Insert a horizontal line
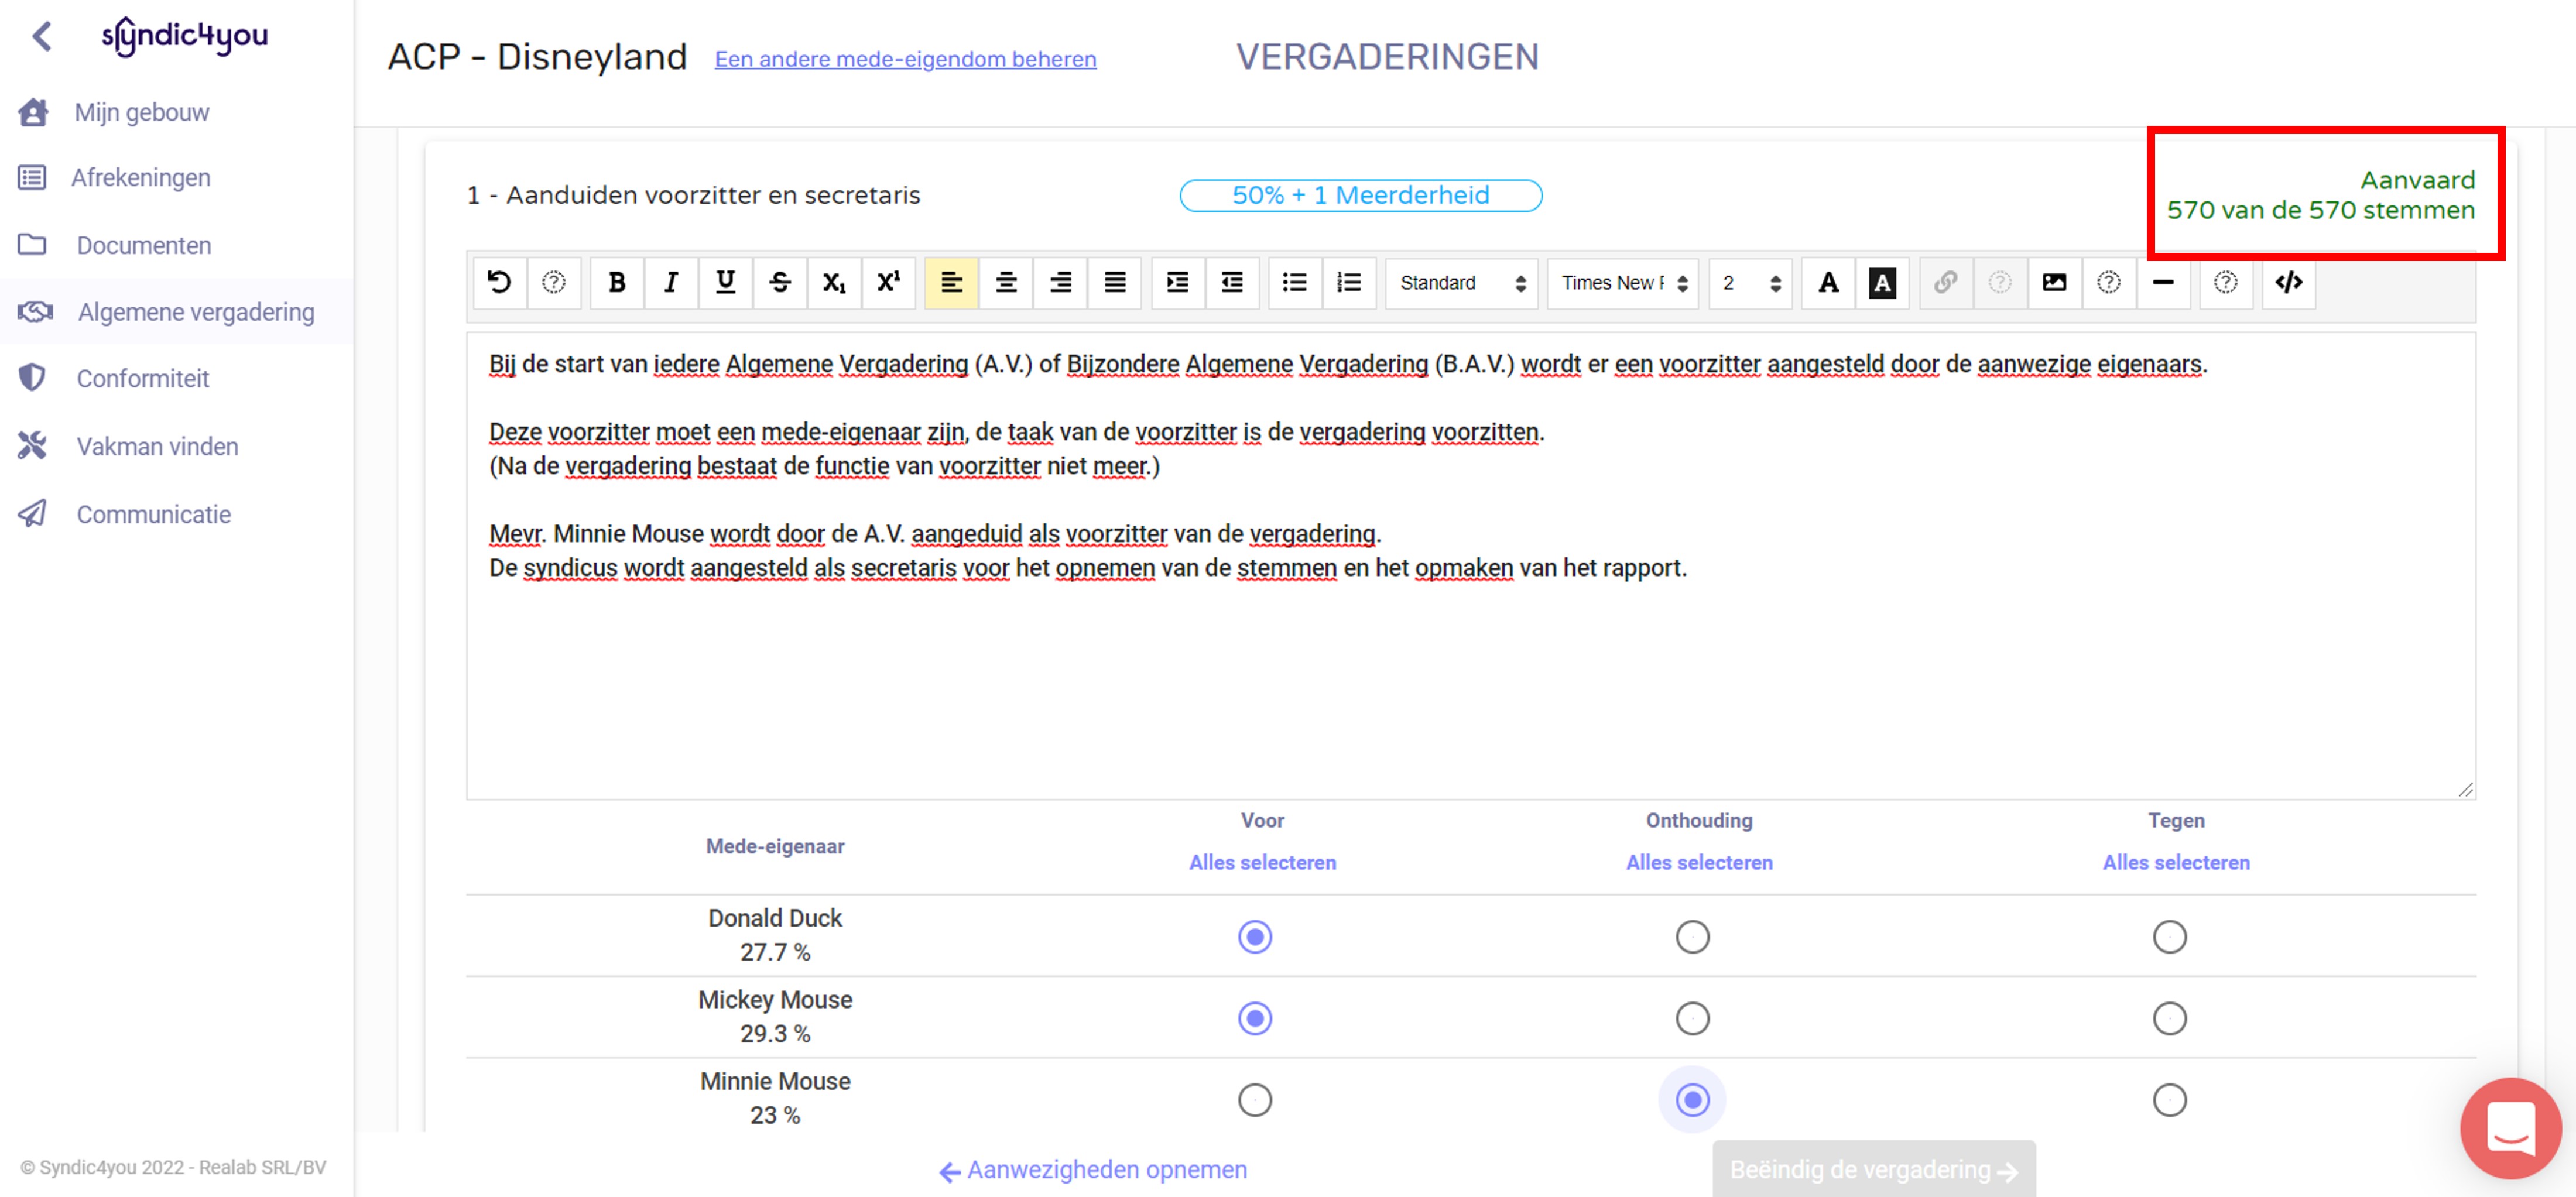Image resolution: width=2576 pixels, height=1197 pixels. [2162, 283]
